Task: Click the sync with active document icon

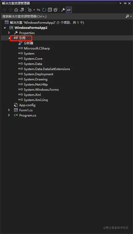Action: (x=39, y=10)
